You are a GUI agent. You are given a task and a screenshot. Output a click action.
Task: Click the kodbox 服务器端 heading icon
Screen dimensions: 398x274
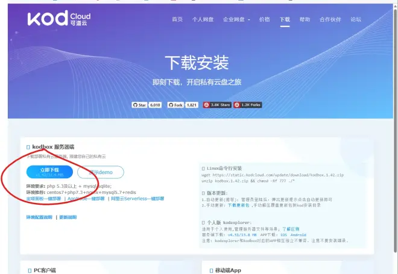point(28,147)
